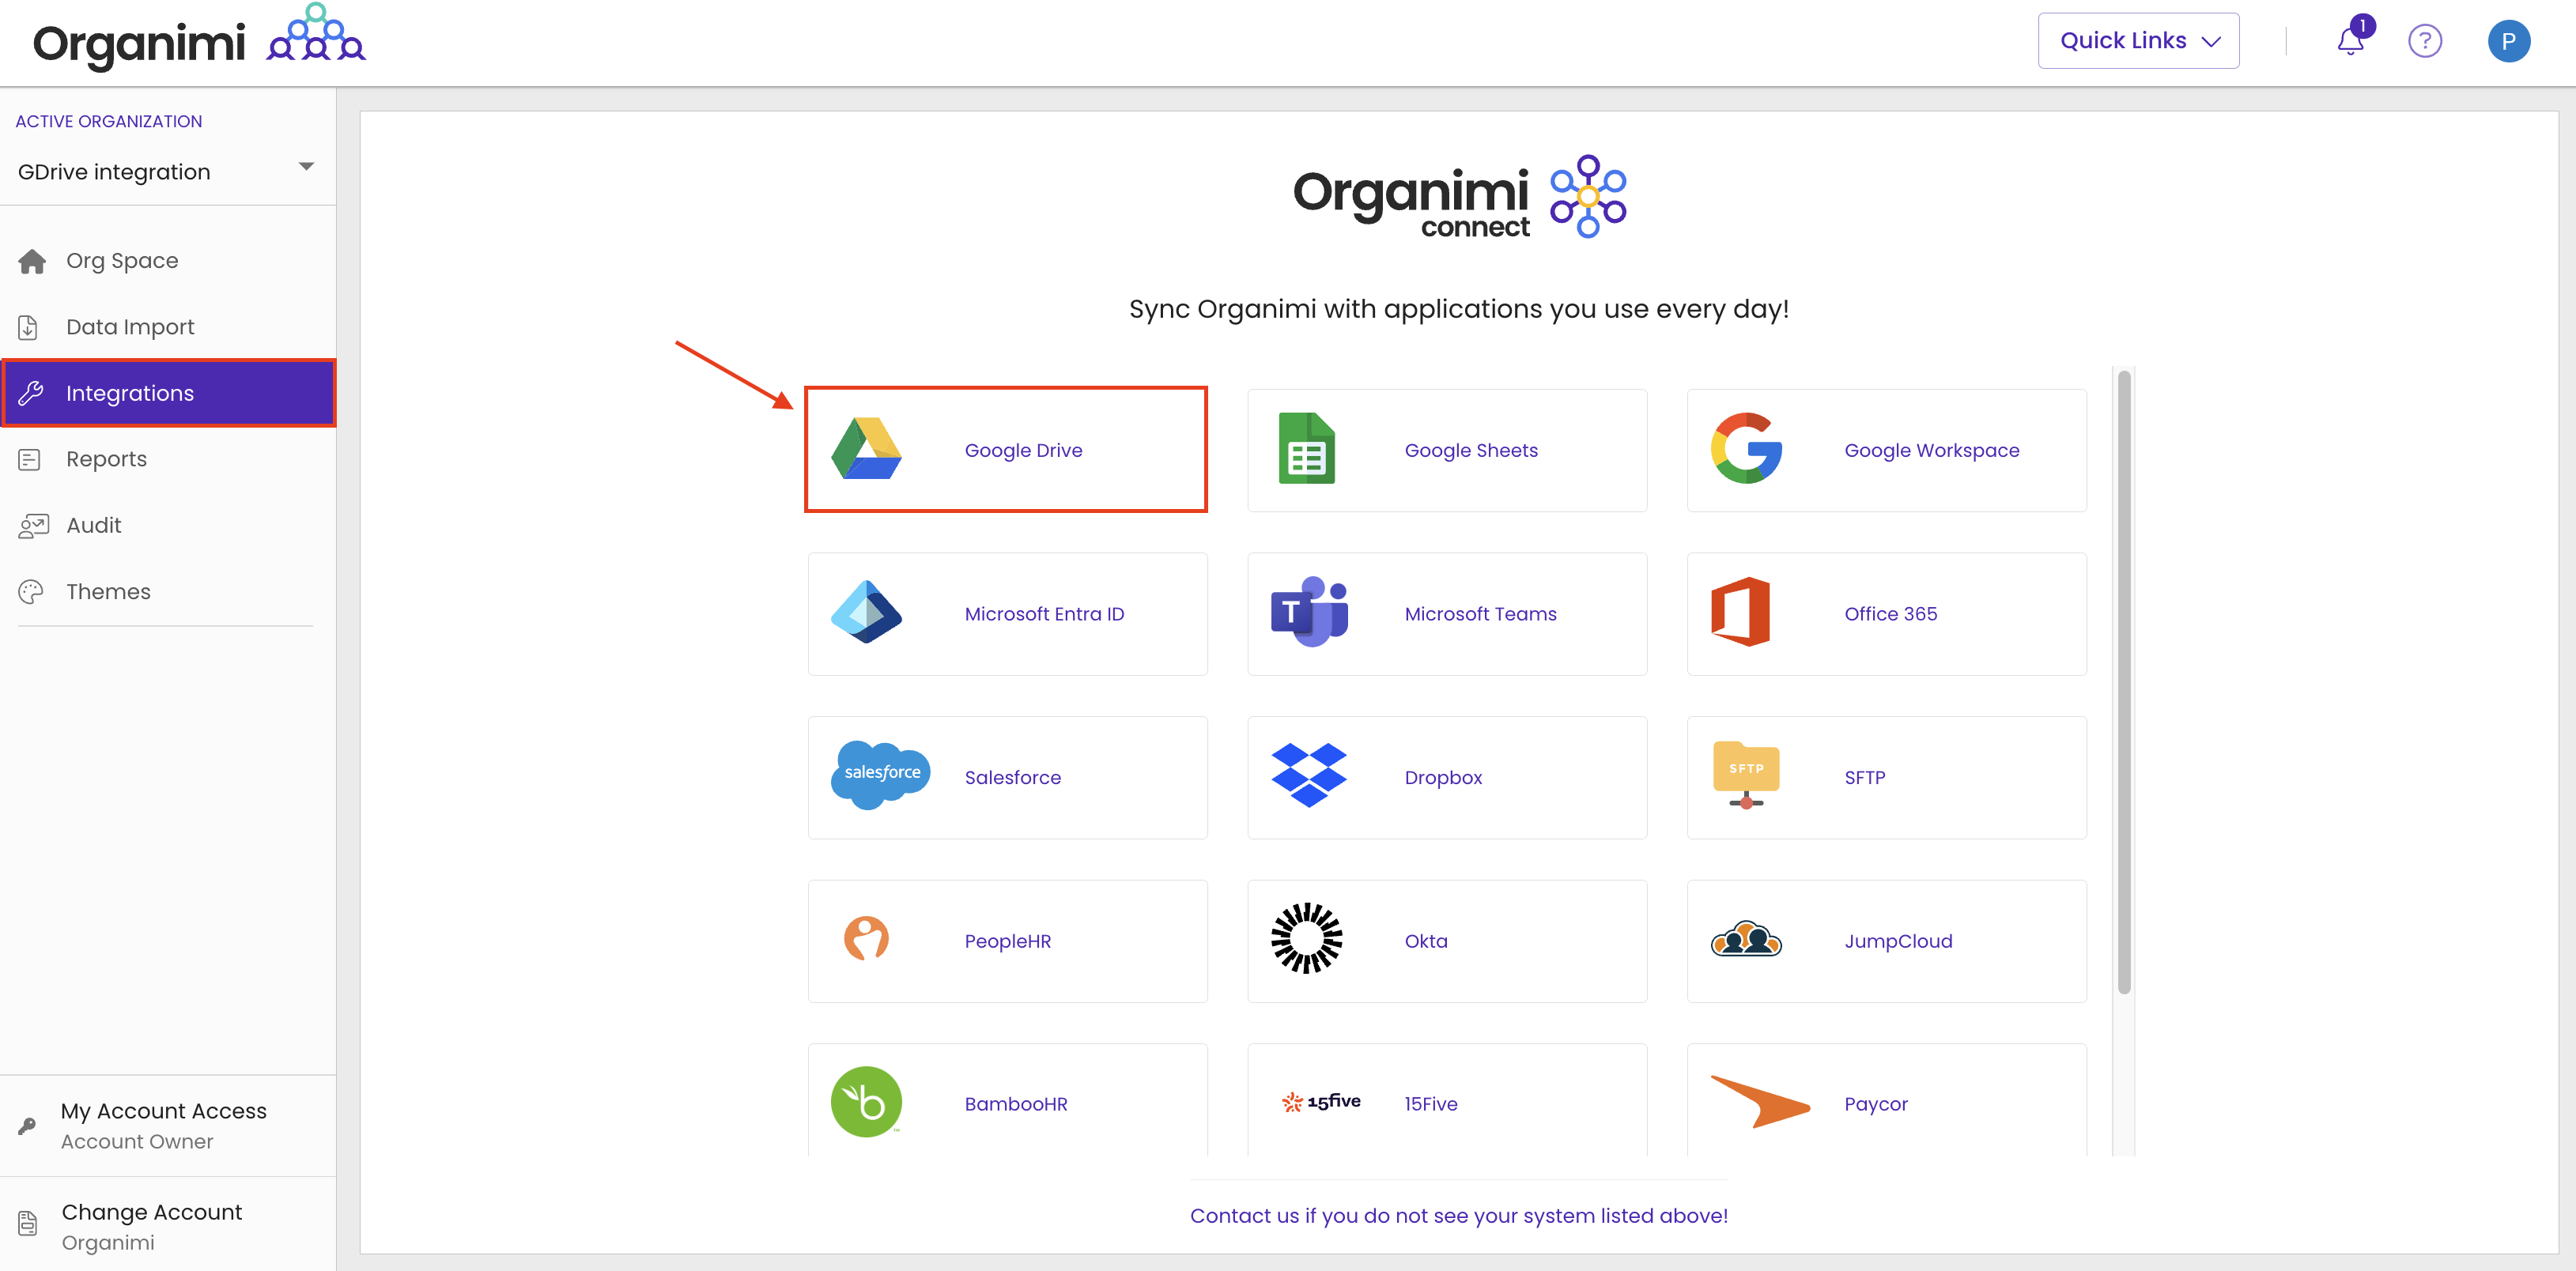Expand the Quick Links dropdown
The height and width of the screenshot is (1271, 2576).
coord(2138,40)
